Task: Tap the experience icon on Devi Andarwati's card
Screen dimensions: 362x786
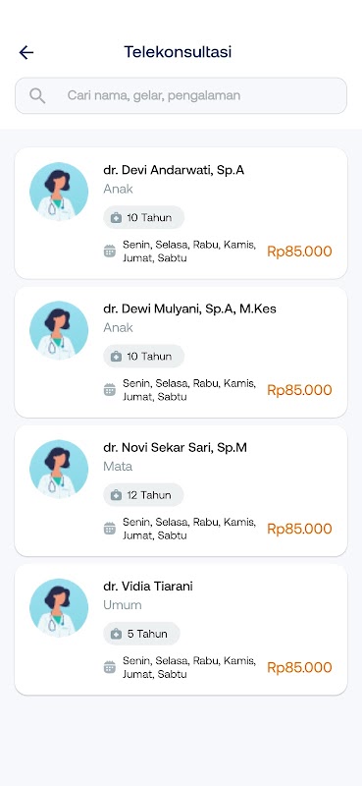Action: [x=116, y=217]
